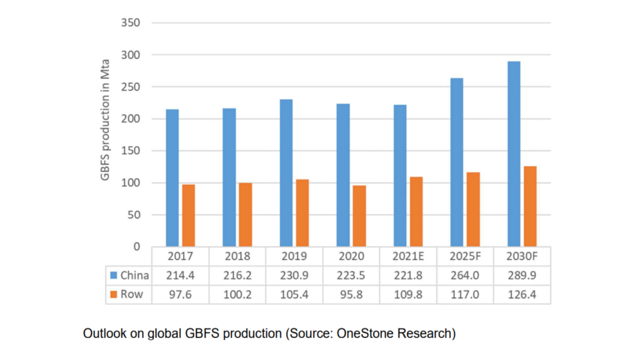This screenshot has height=360, width=641.
Task: Select the 2018 year header cell
Action: (x=237, y=256)
